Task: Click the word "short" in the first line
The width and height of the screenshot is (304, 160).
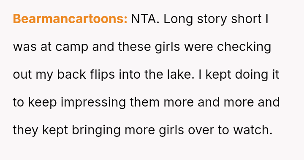Action: click(247, 19)
